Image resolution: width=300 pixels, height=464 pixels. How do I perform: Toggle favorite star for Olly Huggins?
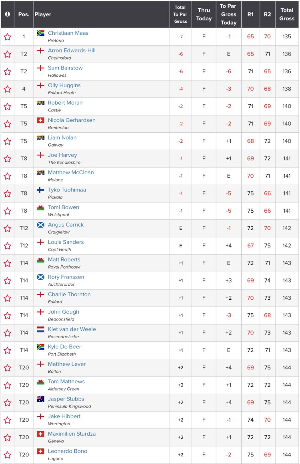tap(7, 89)
